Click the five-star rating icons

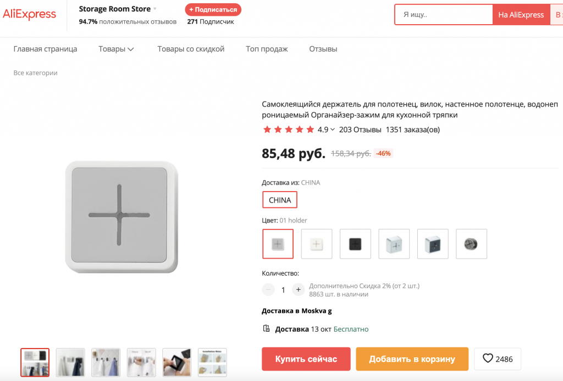[x=289, y=130]
